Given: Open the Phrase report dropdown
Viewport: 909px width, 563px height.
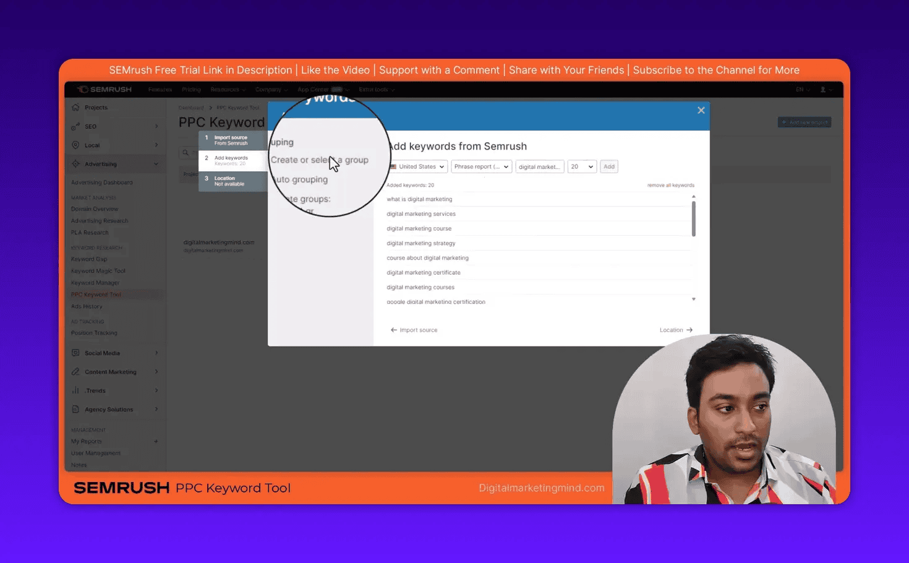Looking at the screenshot, I should 481,166.
